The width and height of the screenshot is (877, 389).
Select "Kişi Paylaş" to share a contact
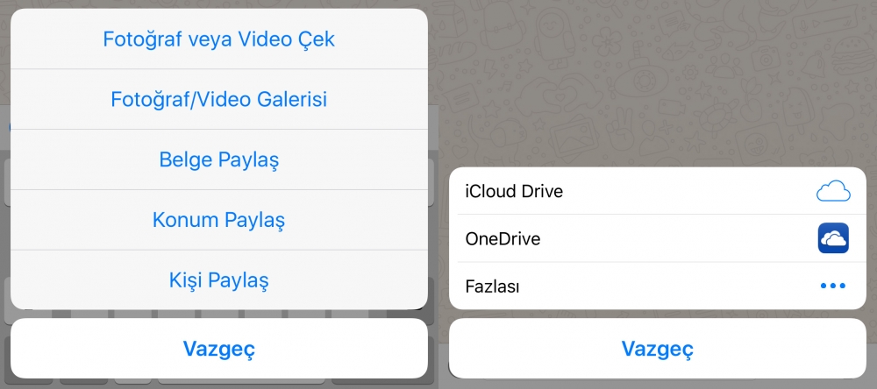pyautogui.click(x=218, y=280)
